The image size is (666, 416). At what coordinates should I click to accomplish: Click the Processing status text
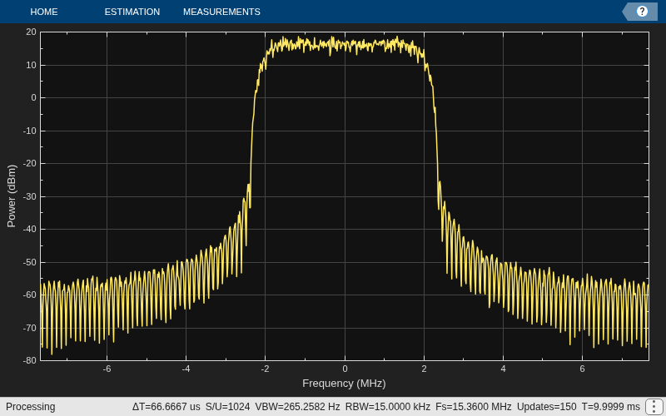(x=31, y=407)
